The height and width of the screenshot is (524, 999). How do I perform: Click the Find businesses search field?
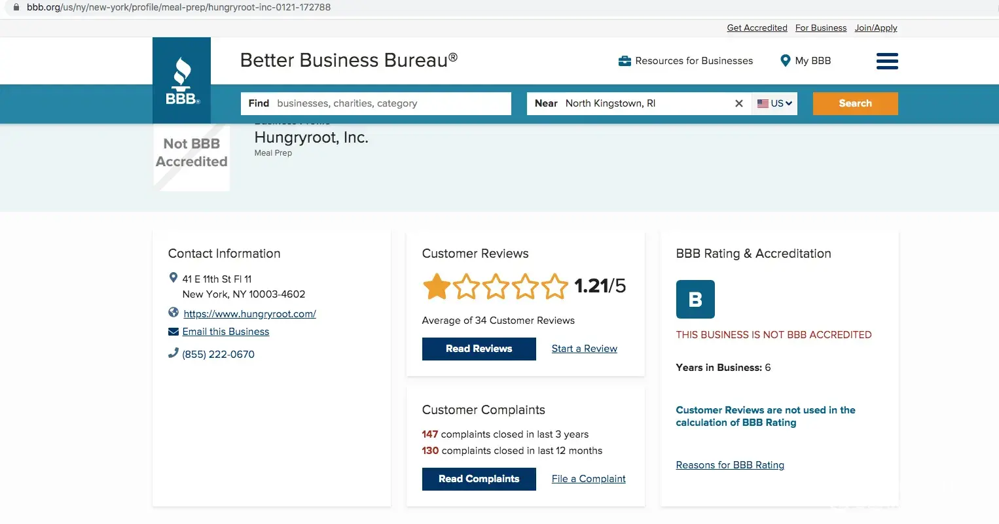click(390, 103)
